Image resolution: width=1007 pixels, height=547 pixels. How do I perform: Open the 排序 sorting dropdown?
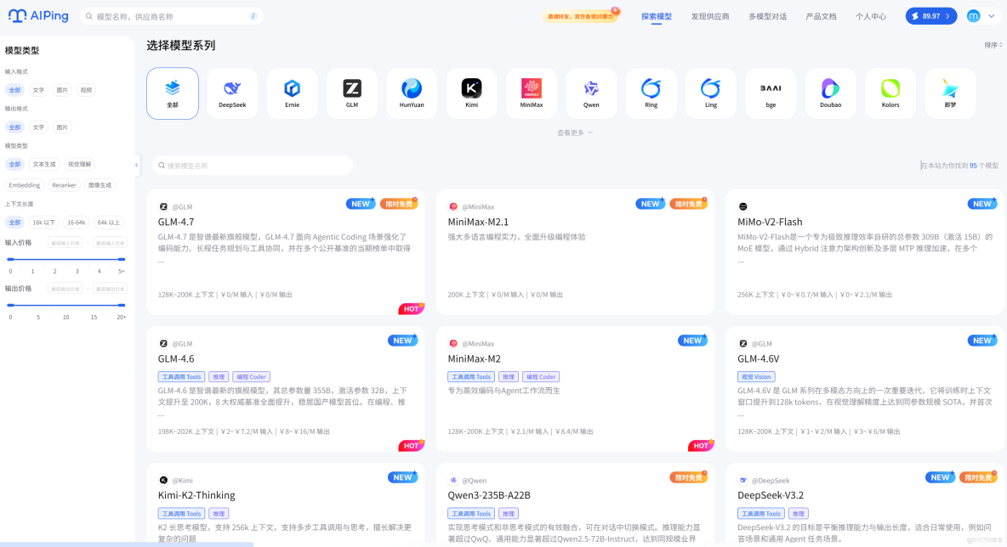tap(993, 43)
